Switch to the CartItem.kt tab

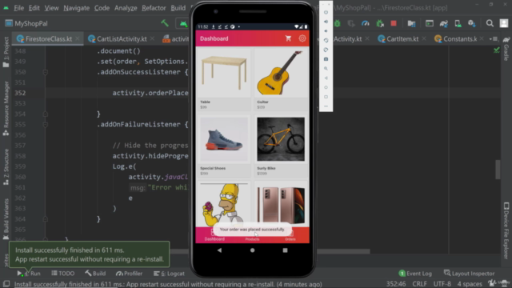tap(402, 39)
